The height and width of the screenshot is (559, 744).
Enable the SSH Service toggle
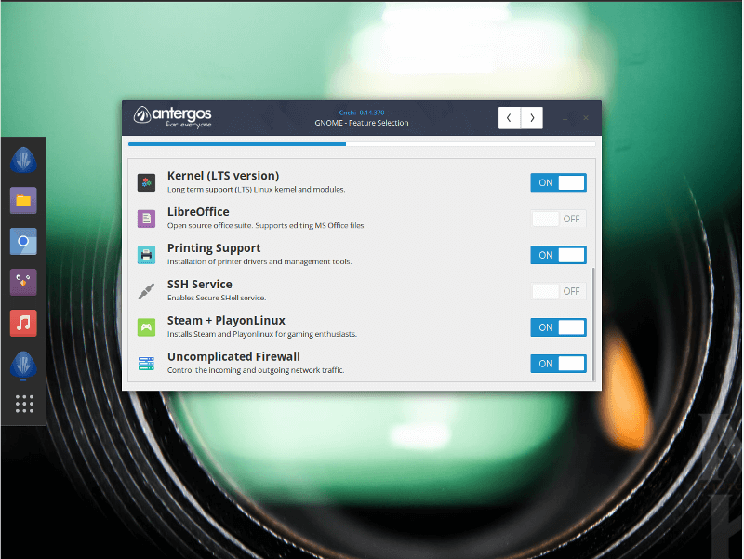(x=558, y=290)
